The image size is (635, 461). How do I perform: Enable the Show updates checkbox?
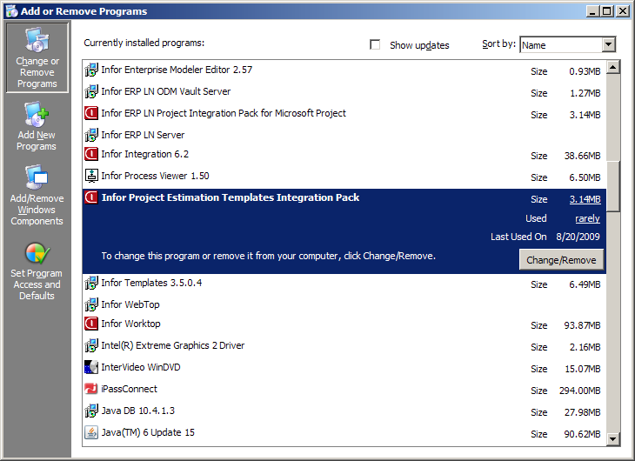coord(376,45)
